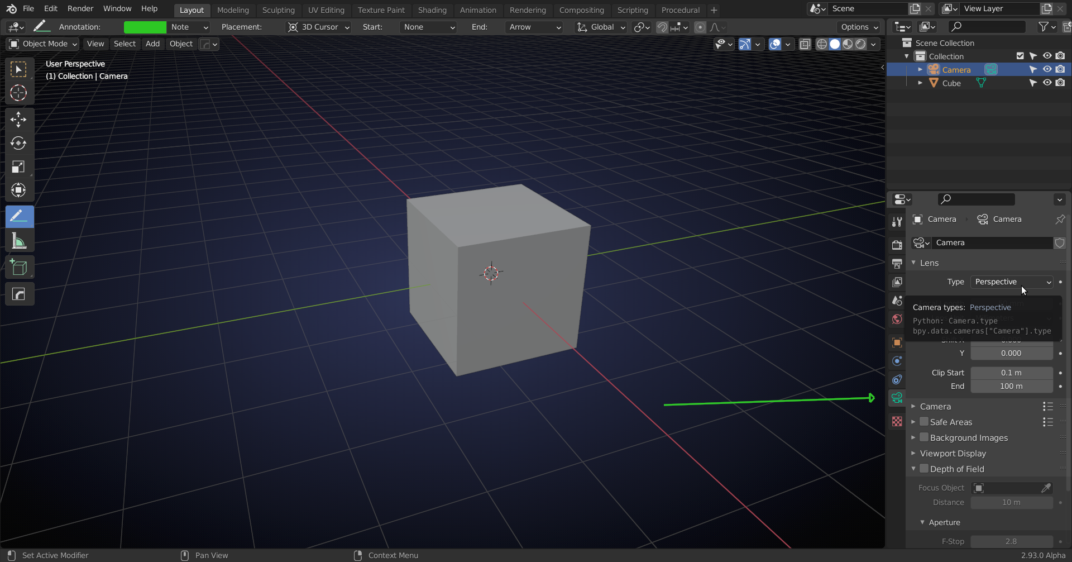The height and width of the screenshot is (562, 1072).
Task: Click the Clip End 100 m field
Action: [1012, 387]
